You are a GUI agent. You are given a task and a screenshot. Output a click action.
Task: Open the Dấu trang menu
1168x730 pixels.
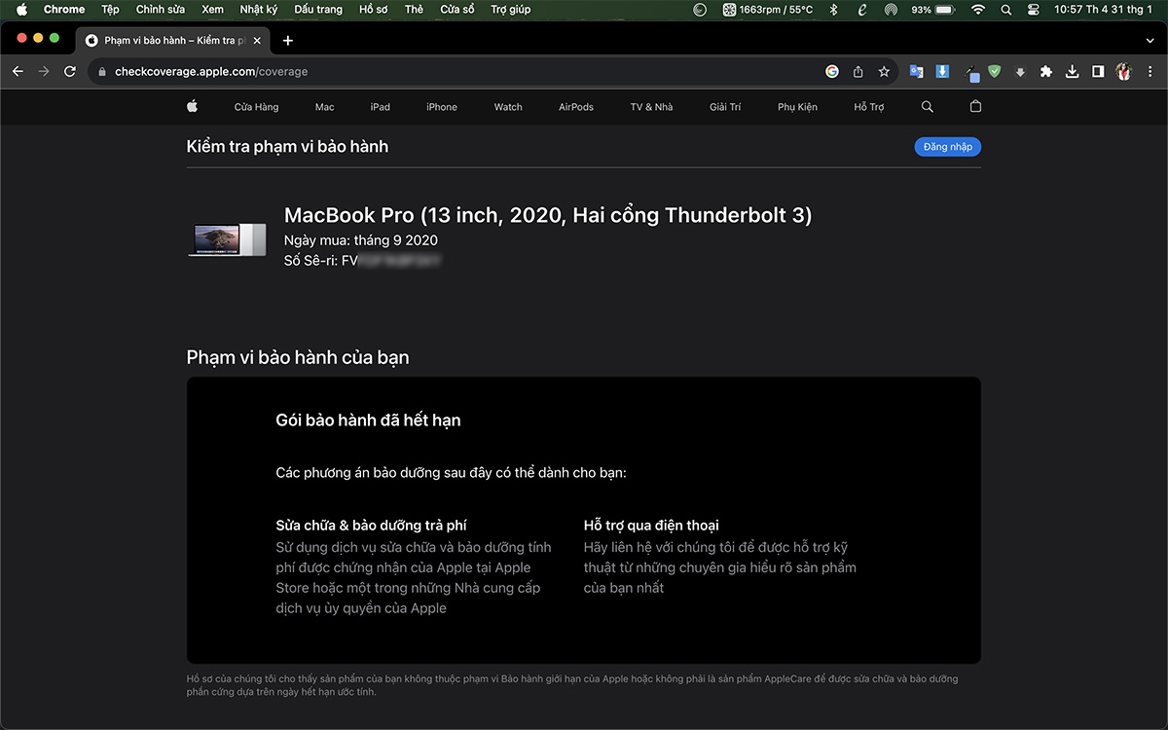[318, 10]
